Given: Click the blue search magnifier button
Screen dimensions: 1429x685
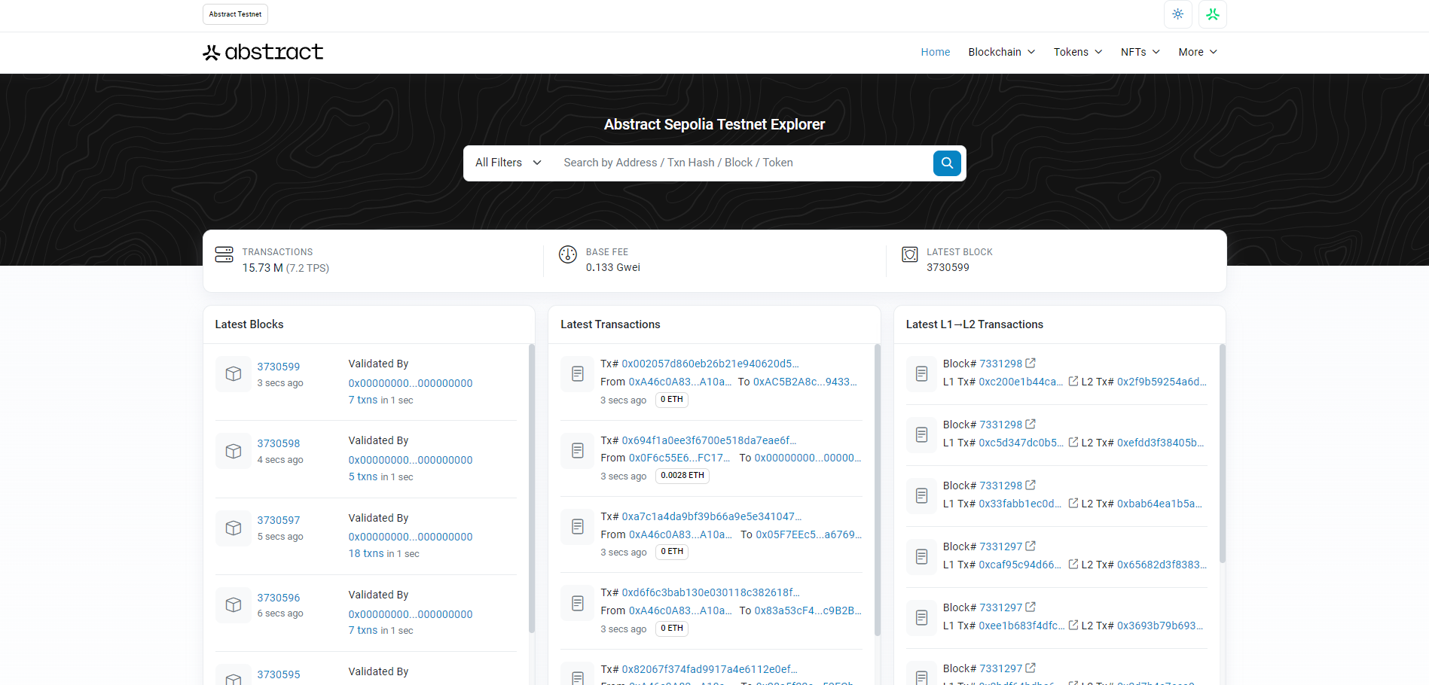Looking at the screenshot, I should pyautogui.click(x=947, y=163).
